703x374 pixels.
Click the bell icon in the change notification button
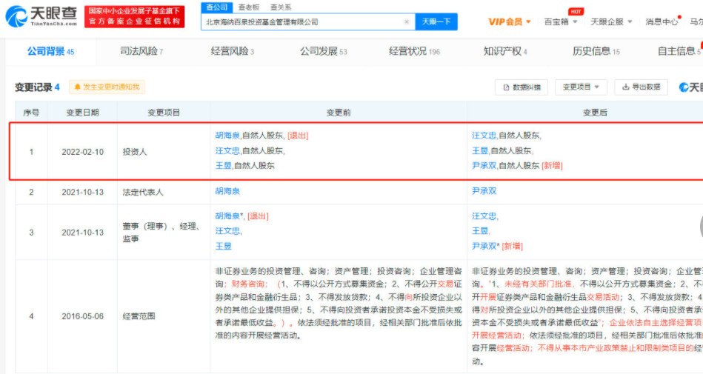(x=78, y=87)
